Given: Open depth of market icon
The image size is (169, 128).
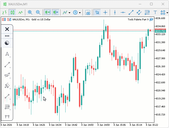Looking at the screenshot, I should tap(9, 19).
